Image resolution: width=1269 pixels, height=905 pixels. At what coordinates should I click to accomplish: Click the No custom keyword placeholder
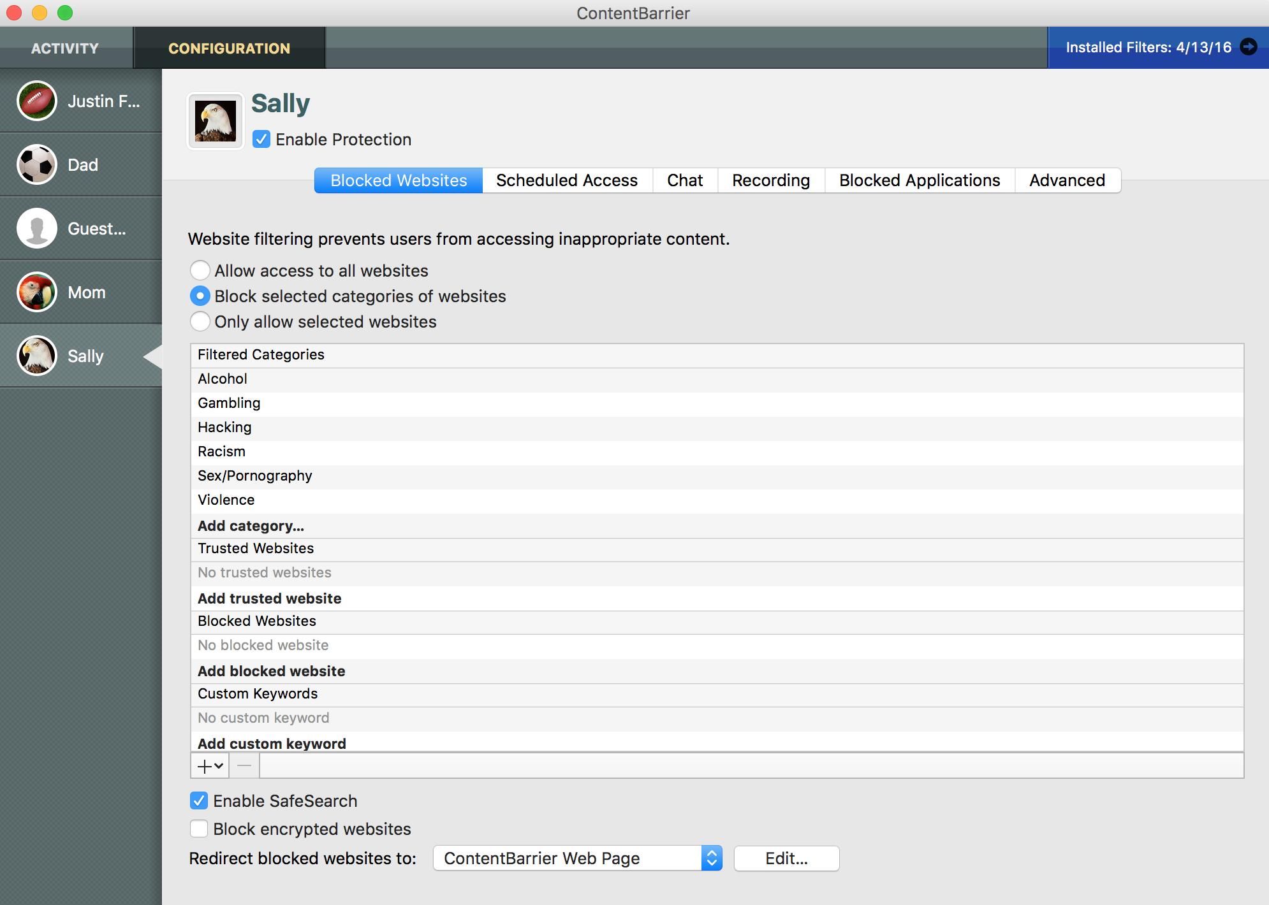pos(717,718)
